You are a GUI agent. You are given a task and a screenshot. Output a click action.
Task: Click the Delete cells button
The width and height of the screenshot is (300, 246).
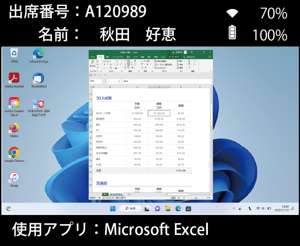181,64
